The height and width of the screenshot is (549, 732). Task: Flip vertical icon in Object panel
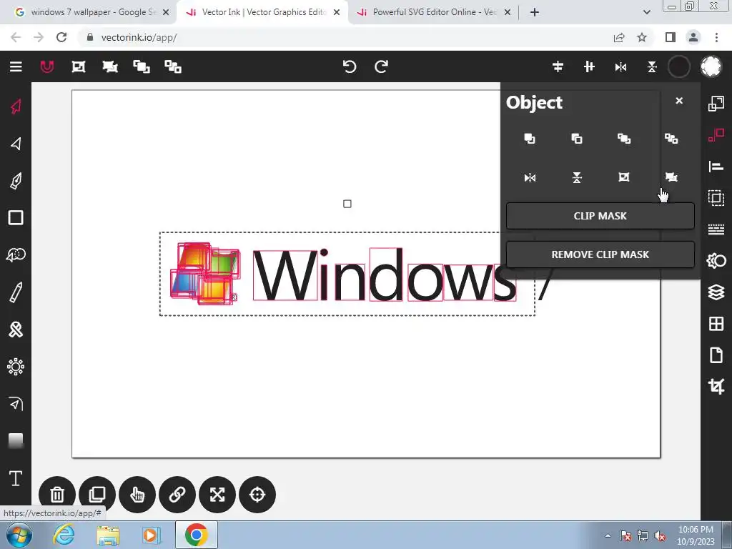(577, 177)
